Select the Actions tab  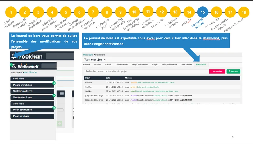(108, 65)
